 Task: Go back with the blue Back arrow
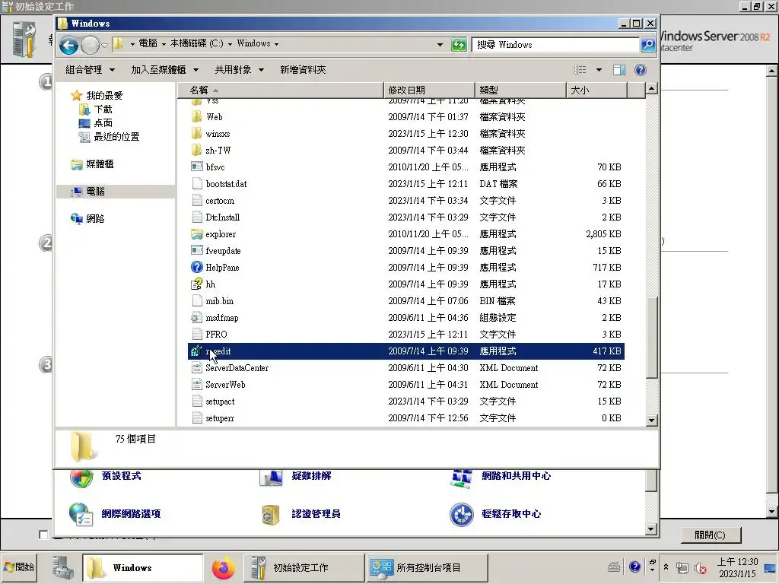pyautogui.click(x=68, y=45)
